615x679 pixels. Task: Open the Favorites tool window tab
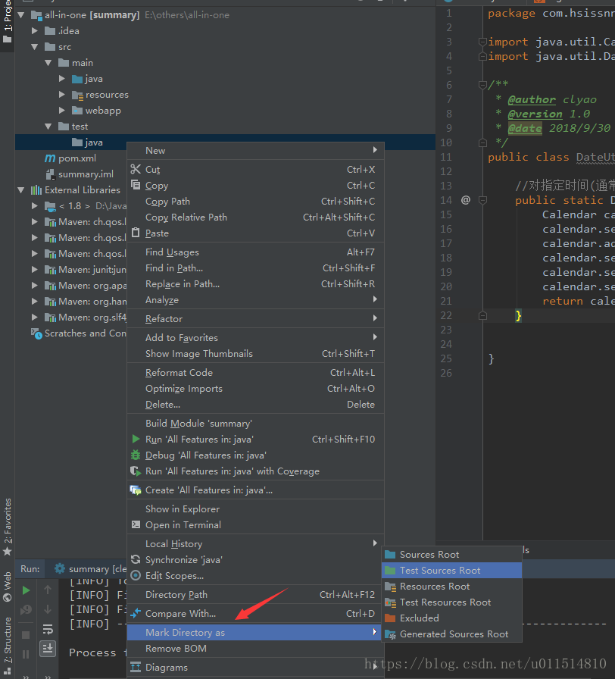8,526
